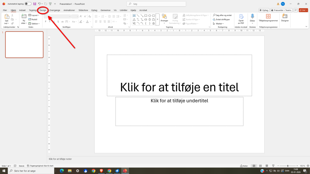Click the Nulstil slide icon

pos(29,19)
